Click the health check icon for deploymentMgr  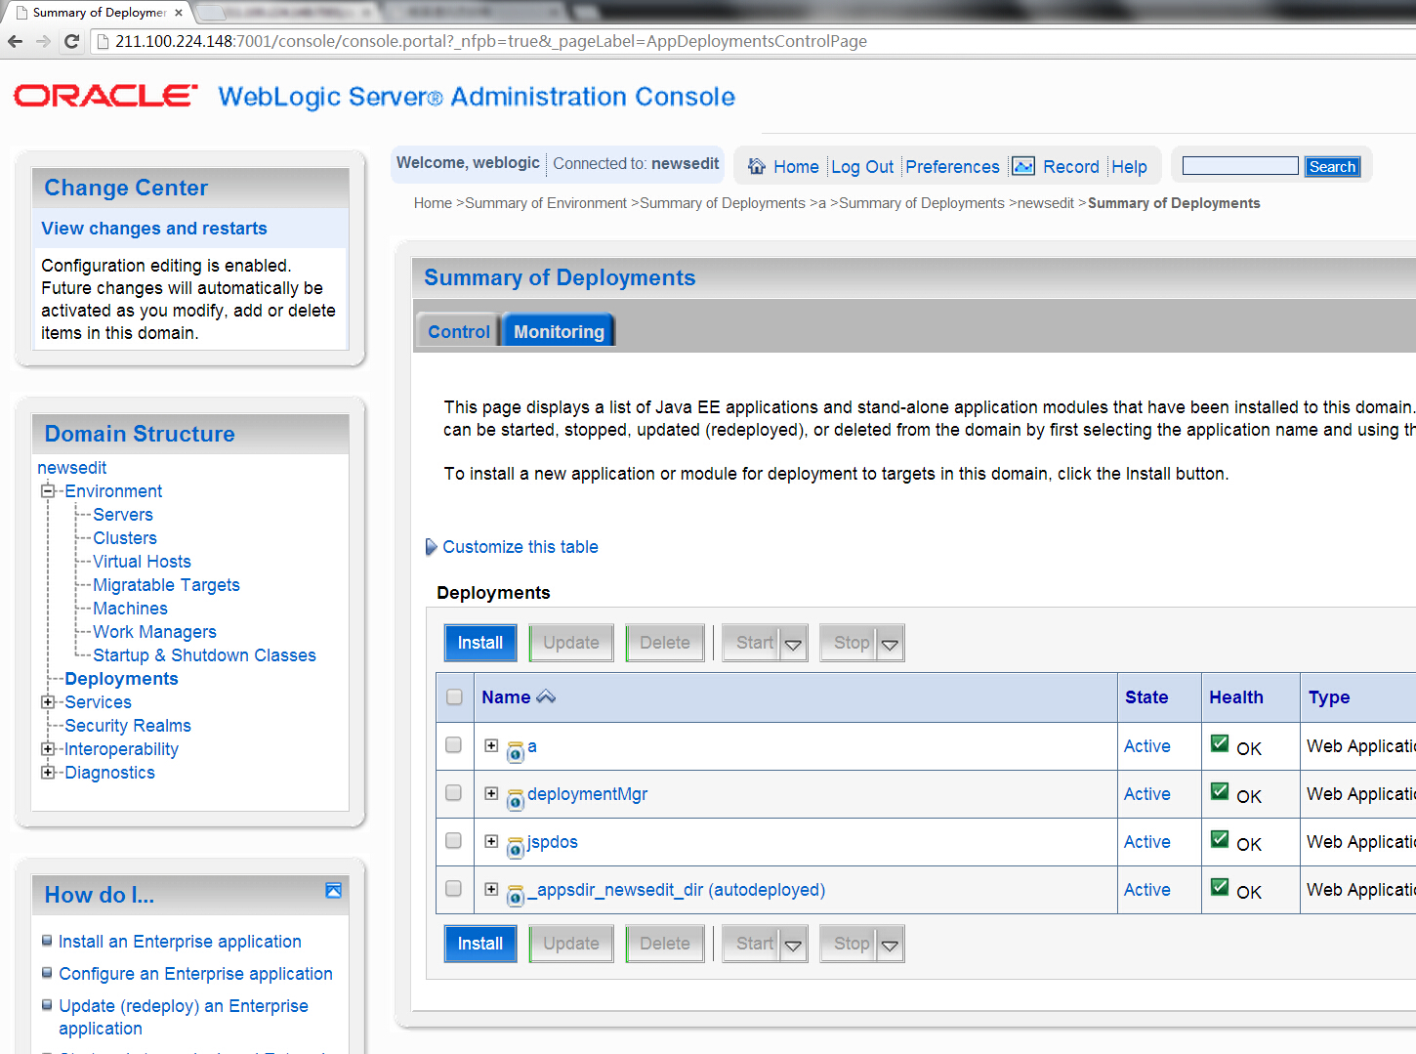pos(1220,791)
